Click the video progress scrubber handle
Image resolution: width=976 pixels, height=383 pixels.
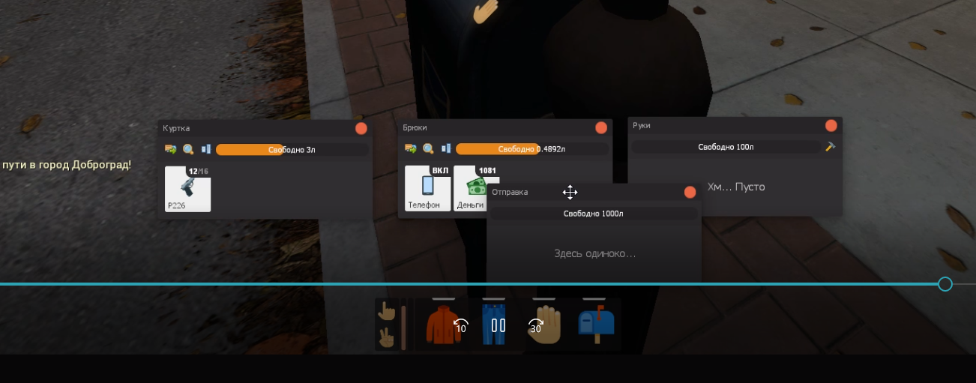945,284
